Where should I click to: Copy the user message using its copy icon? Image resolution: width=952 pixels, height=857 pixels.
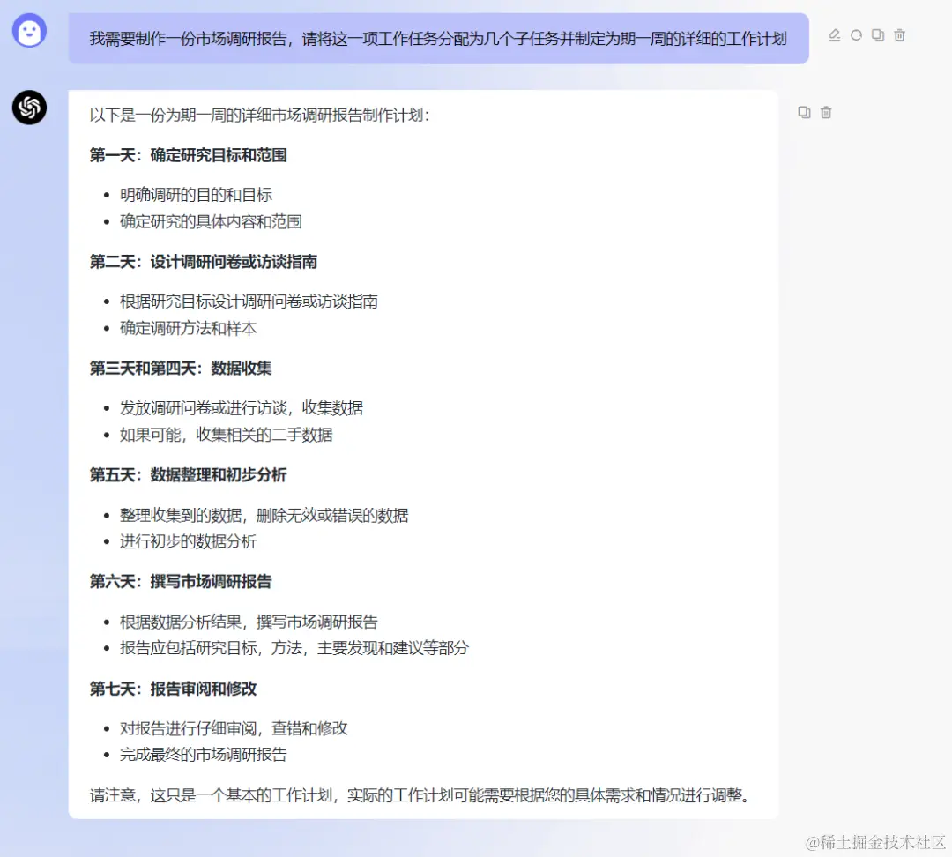877,35
